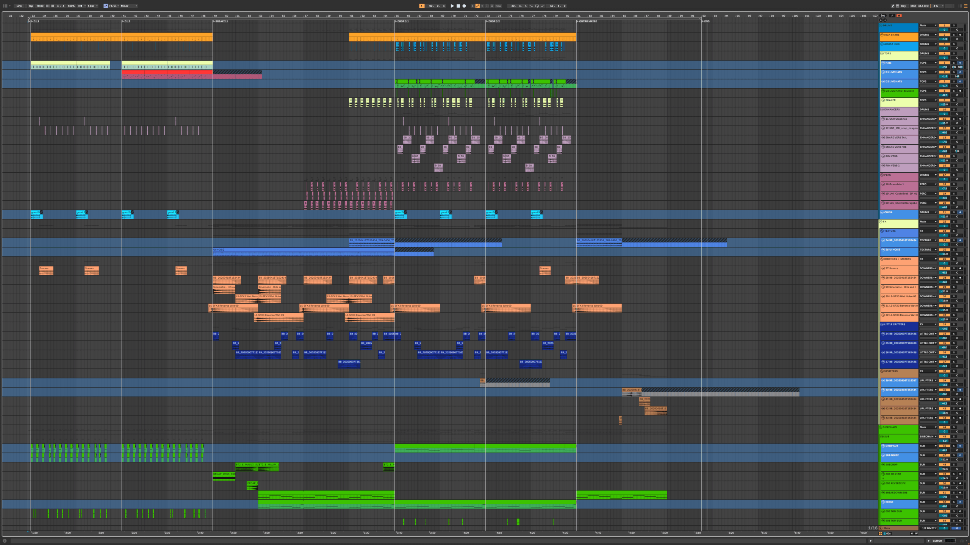Toggle the scale mode icon beside F#/Gb
Screen dimensions: 970x545
pyautogui.click(x=106, y=6)
